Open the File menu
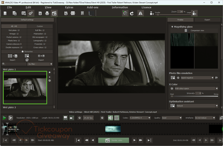223x146 pixels. [x=10, y=8]
